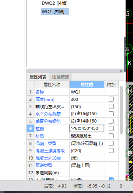
Task: Switch to the 属性列表 tab
Action: tap(38, 77)
